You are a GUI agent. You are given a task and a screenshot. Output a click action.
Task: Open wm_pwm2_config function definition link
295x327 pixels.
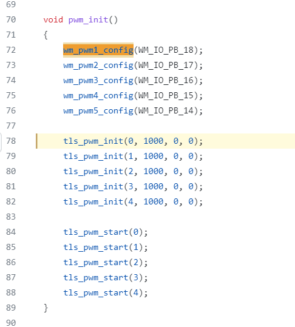coord(98,66)
